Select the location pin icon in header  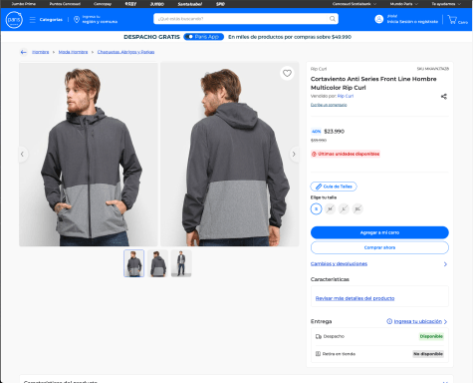click(x=77, y=20)
